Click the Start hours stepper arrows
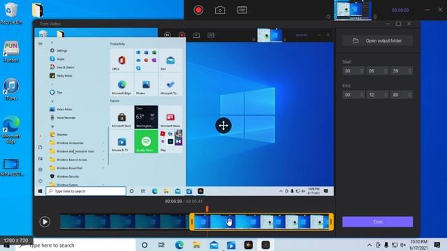The height and width of the screenshot is (251, 447). coord(362,71)
